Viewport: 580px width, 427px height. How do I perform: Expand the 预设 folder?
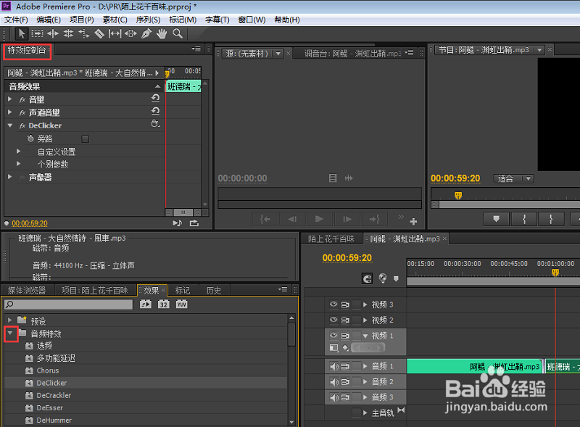tap(10, 320)
